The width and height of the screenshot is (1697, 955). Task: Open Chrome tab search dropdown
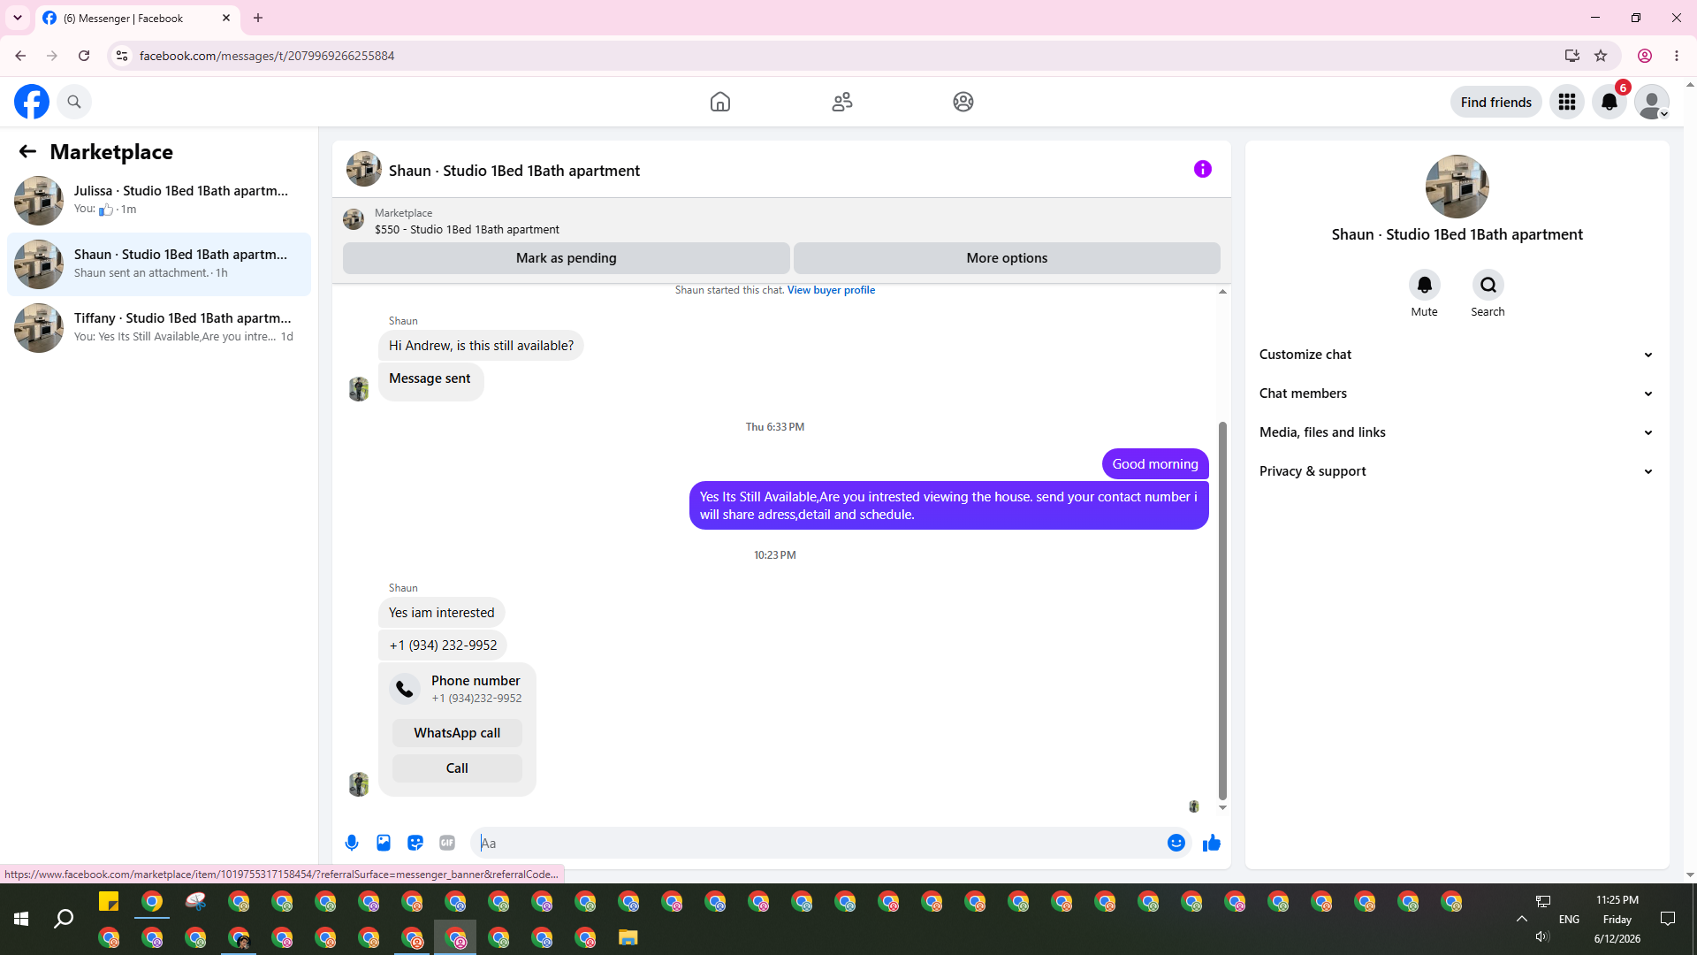tap(18, 18)
